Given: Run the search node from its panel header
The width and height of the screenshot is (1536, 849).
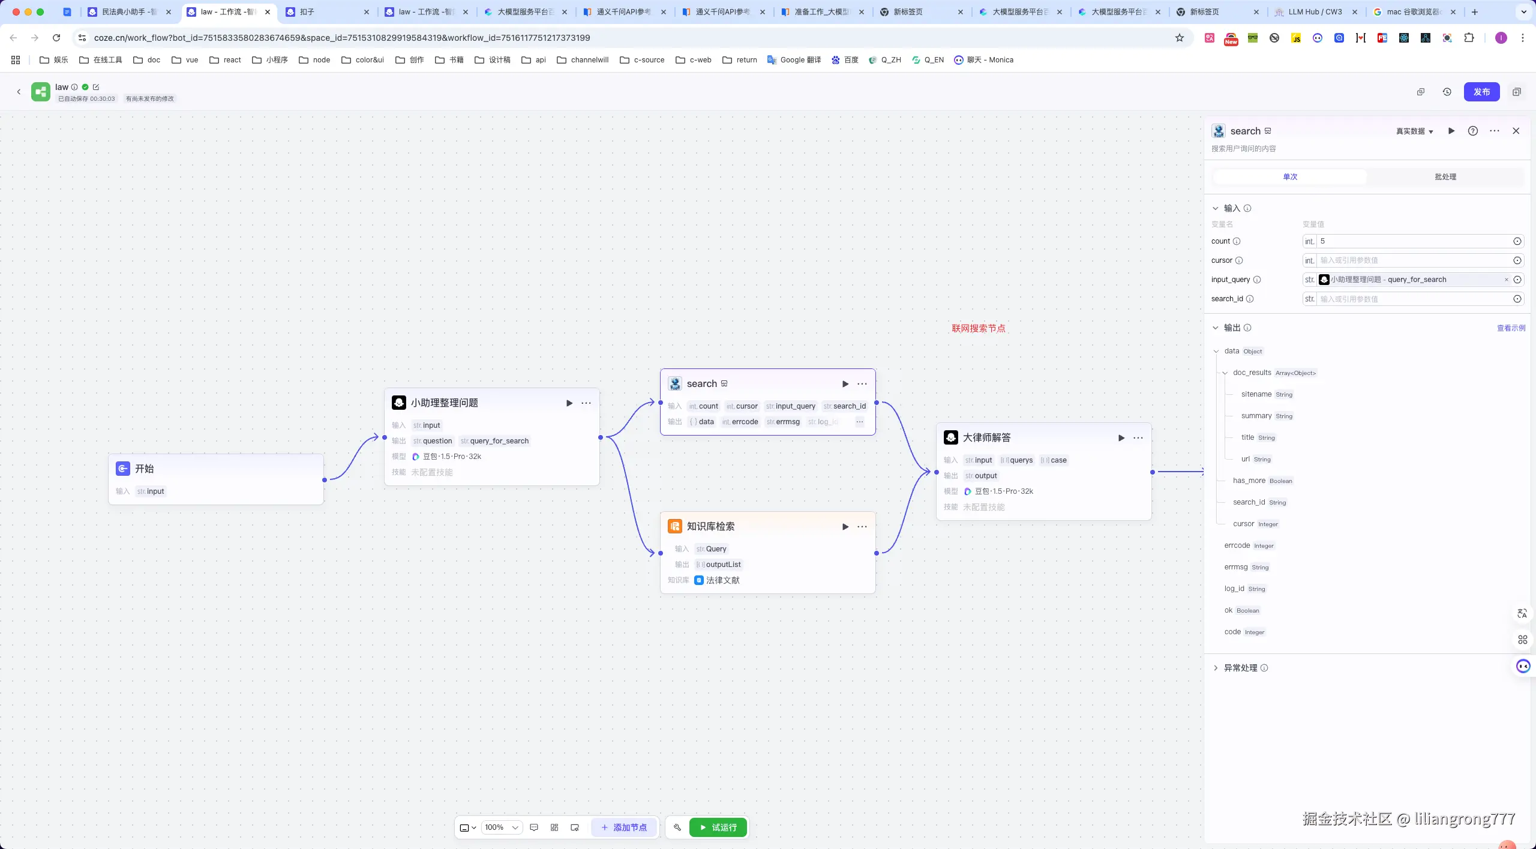Looking at the screenshot, I should coord(1451,131).
